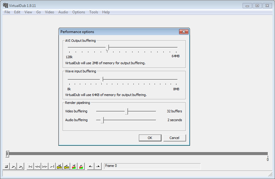The image size is (275, 179).
Task: Click the Stop playback button
Action: (x=6, y=166)
